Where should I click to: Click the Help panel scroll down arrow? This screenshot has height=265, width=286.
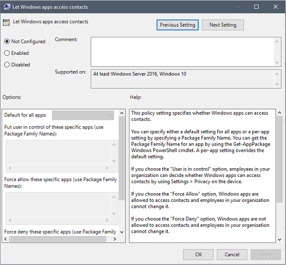coord(279,239)
